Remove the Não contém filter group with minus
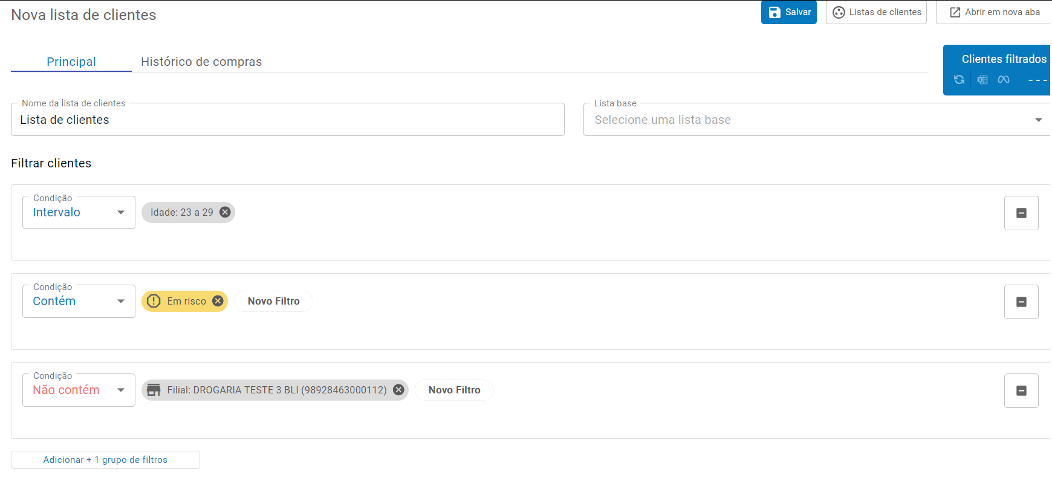This screenshot has height=478, width=1052. [x=1021, y=390]
